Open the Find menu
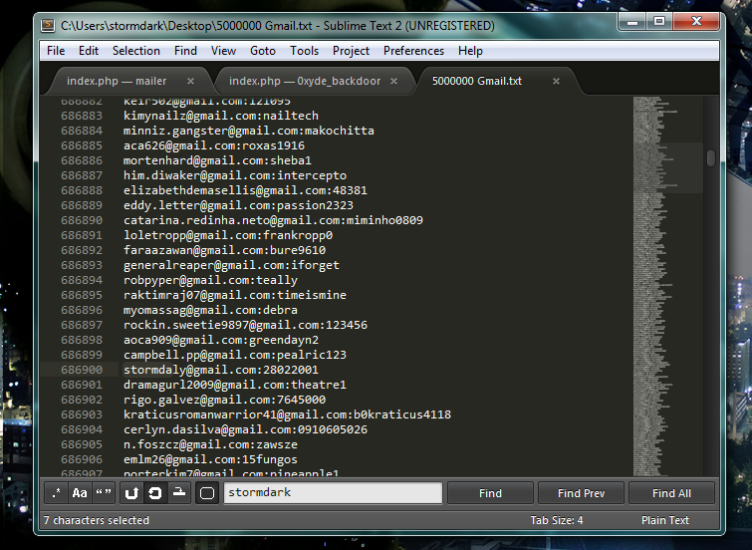 point(185,51)
